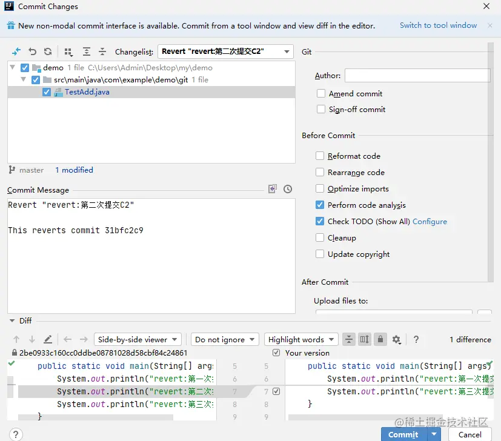
Task: Click the TestAdd.java file icon
Action: pos(58,92)
